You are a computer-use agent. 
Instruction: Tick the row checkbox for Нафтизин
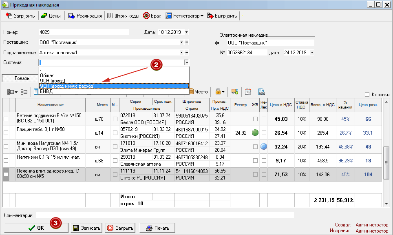6,160
